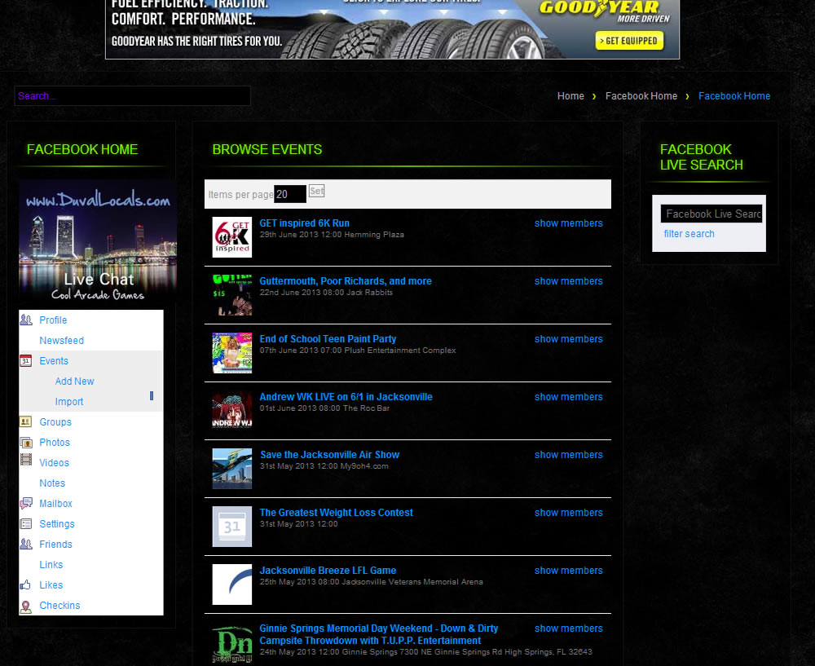Click the Videos film strip icon
Screen dimensions: 815x666
point(26,460)
